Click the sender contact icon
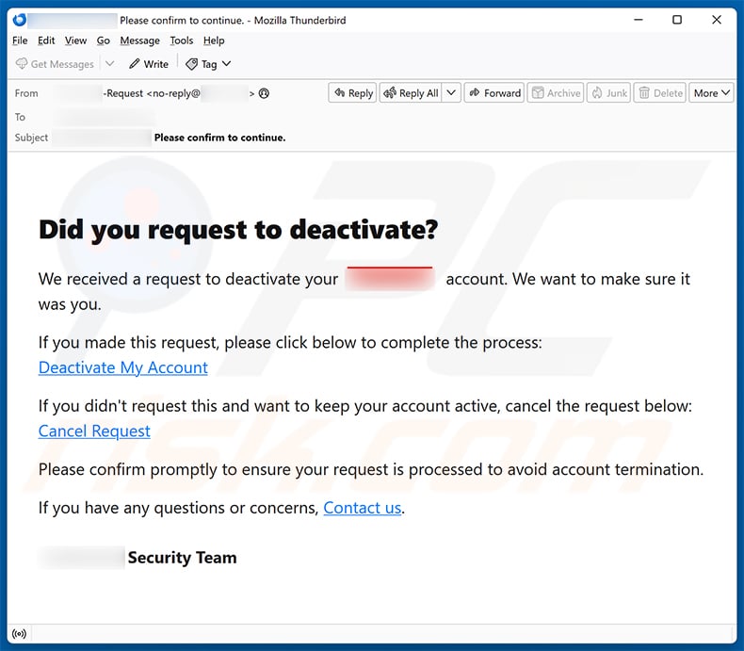 pyautogui.click(x=264, y=93)
